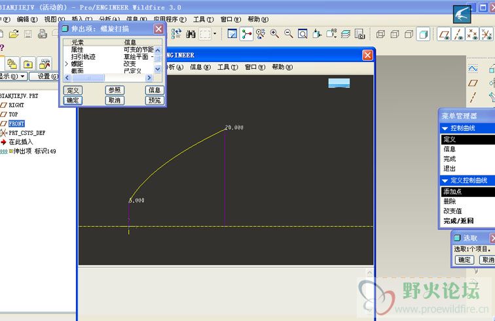Click the refit zoom icon

302,34
